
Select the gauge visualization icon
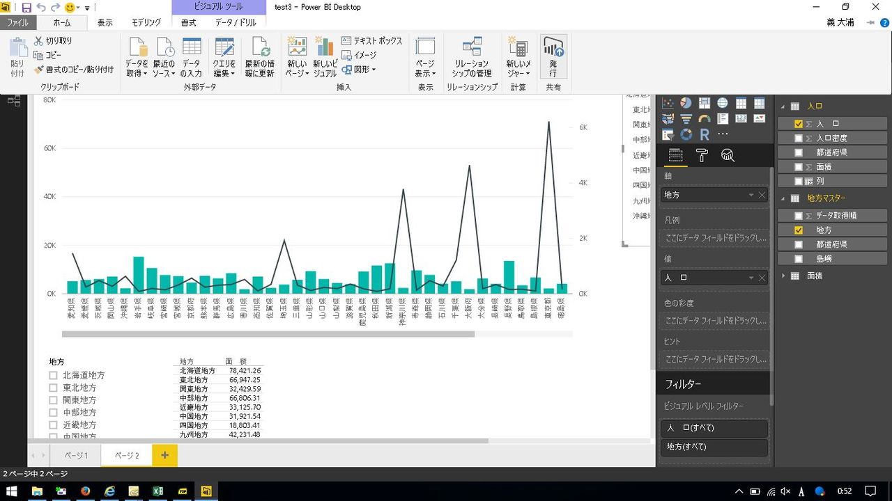pyautogui.click(x=704, y=118)
